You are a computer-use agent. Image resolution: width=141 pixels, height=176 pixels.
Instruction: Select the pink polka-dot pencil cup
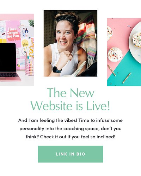pos(30,67)
